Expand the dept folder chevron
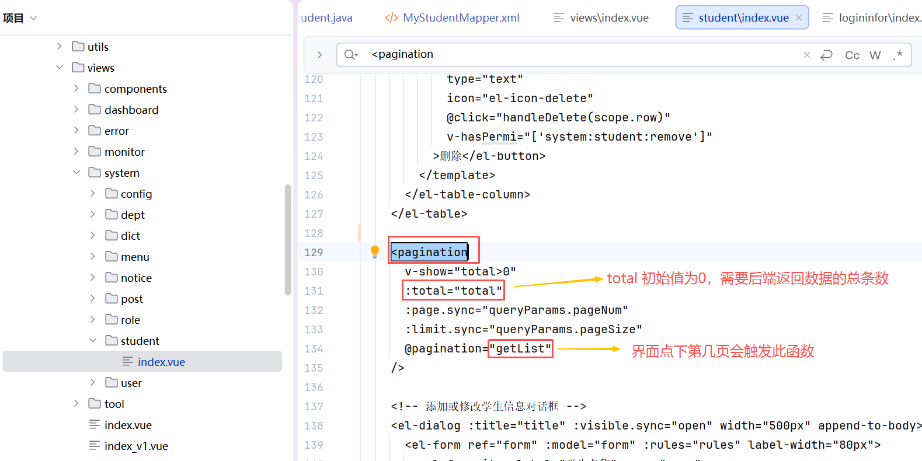922x461 pixels. (x=92, y=214)
